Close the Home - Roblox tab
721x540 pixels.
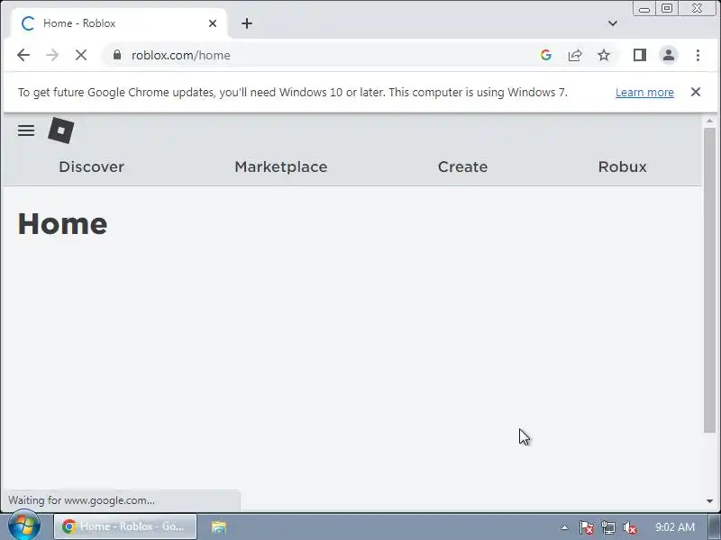pos(213,23)
